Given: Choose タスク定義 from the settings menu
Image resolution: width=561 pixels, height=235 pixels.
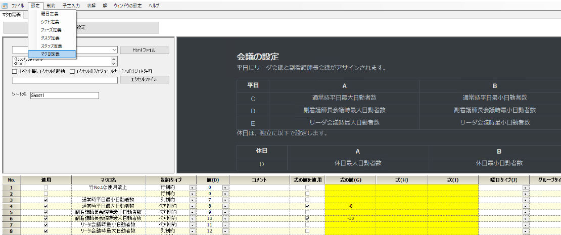Looking at the screenshot, I should click(52, 38).
